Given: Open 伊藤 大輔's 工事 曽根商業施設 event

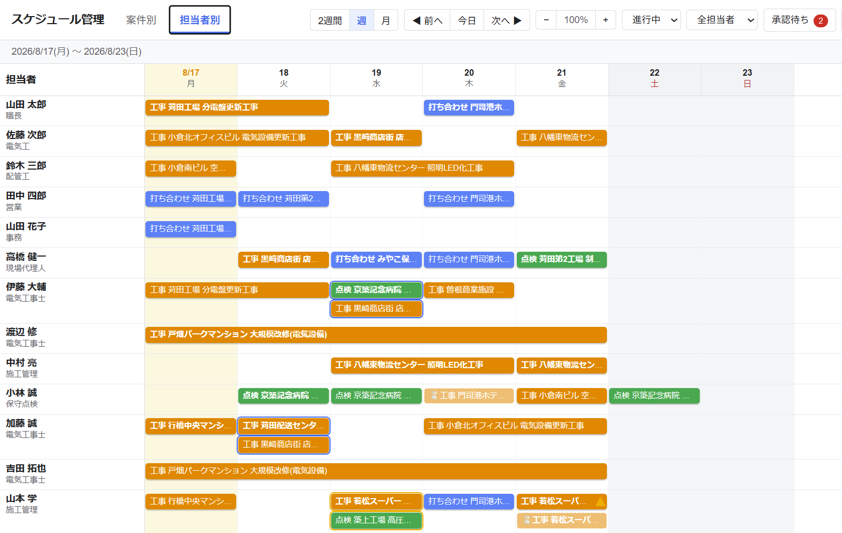Looking at the screenshot, I should click(469, 290).
